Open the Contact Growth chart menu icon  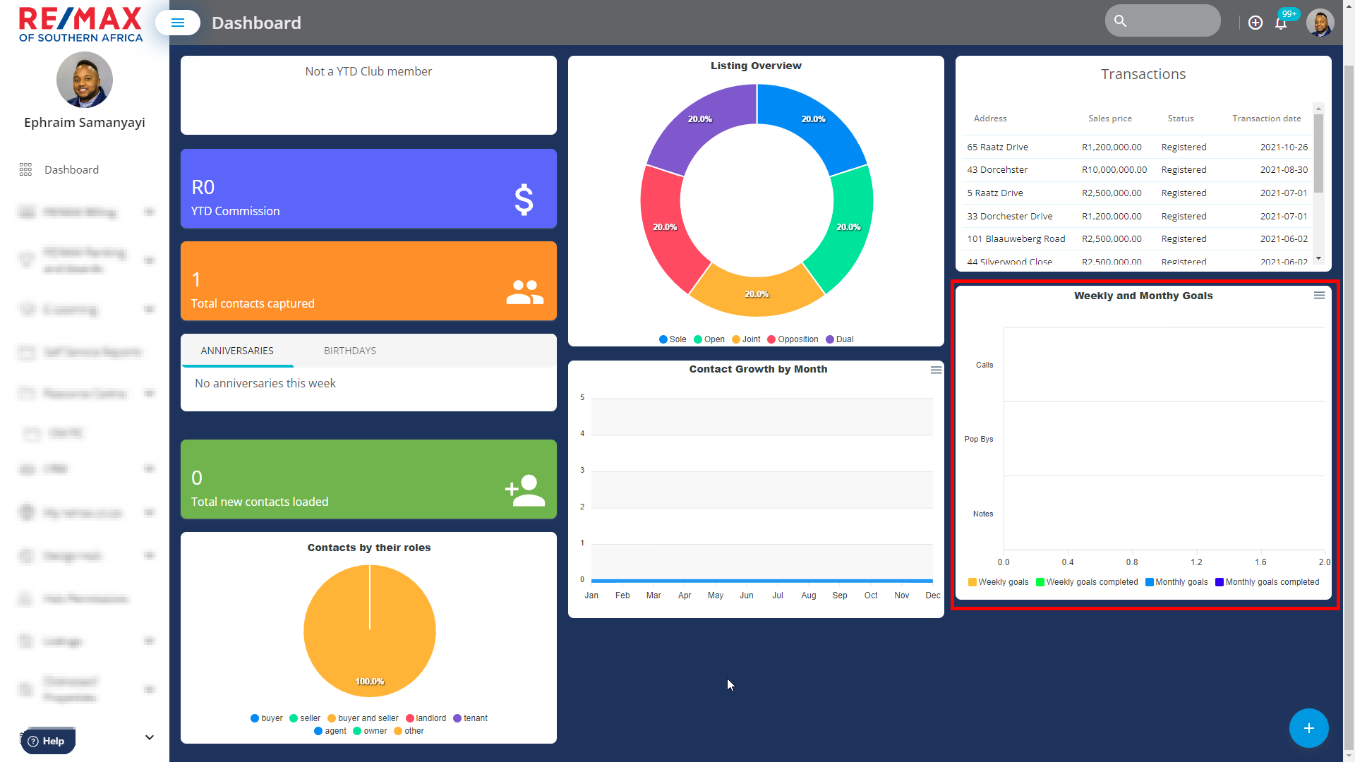pyautogui.click(x=936, y=370)
